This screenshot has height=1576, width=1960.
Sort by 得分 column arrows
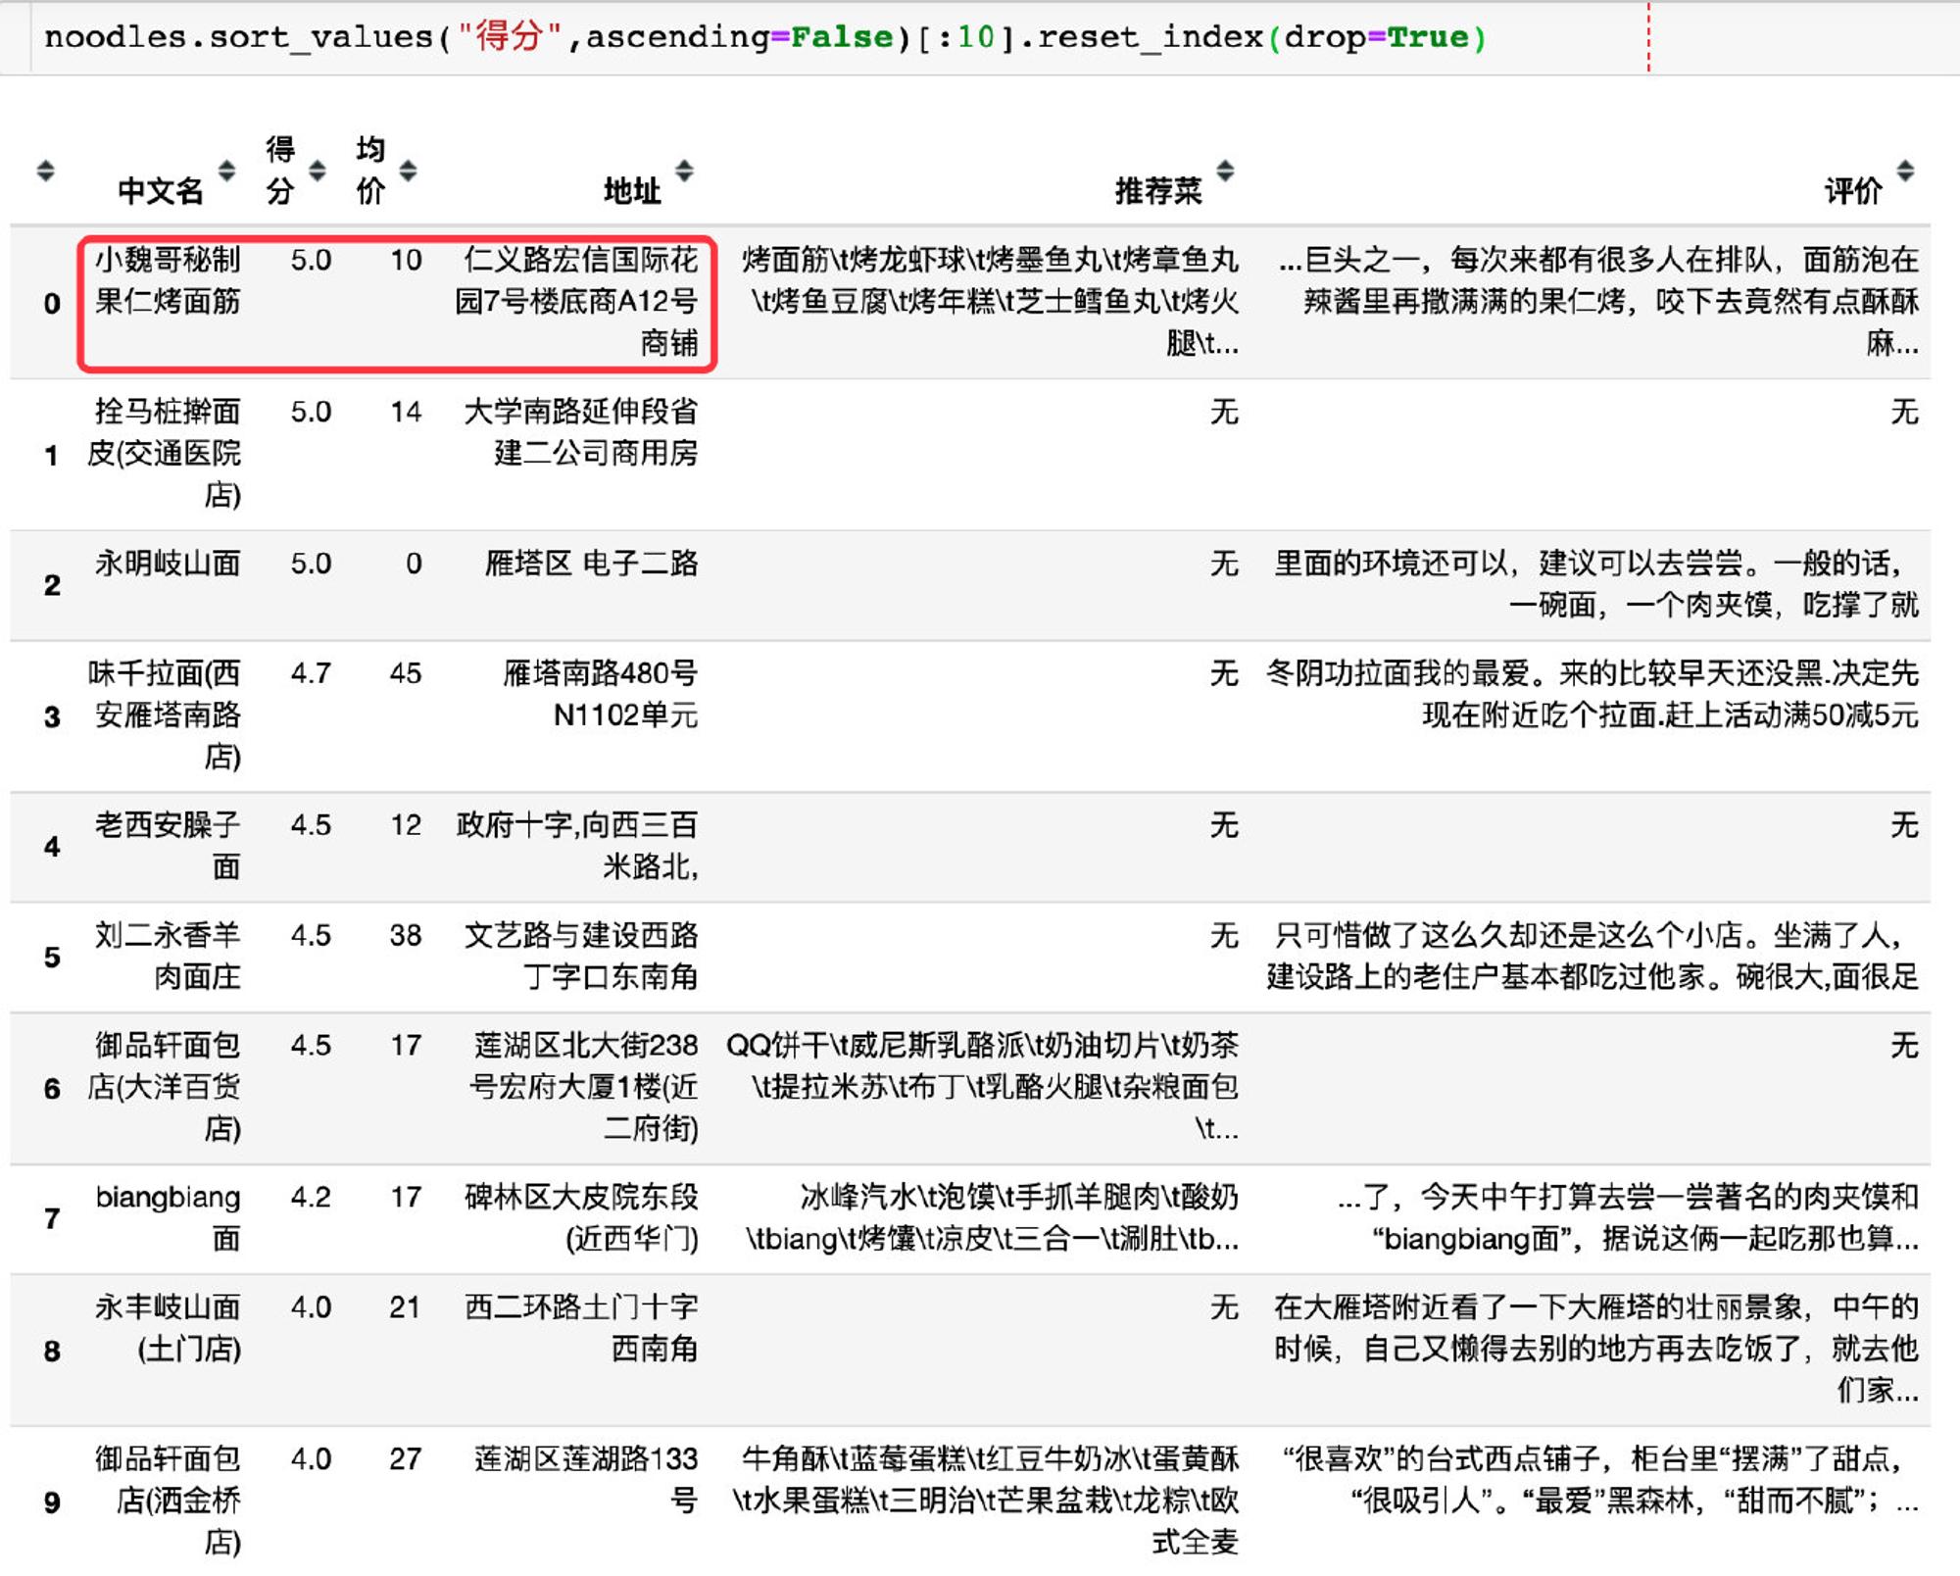pos(318,172)
